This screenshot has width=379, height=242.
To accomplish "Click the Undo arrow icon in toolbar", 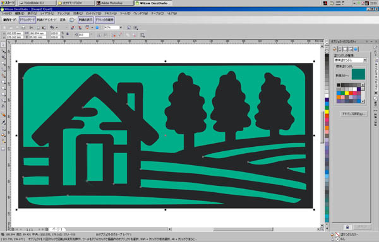I will (52, 28).
